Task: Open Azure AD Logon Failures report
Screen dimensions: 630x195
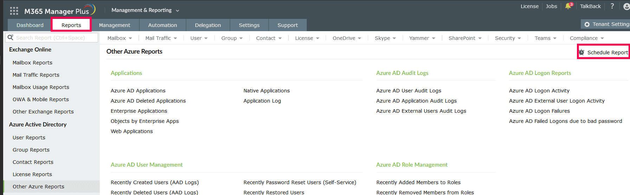Action: (x=539, y=111)
